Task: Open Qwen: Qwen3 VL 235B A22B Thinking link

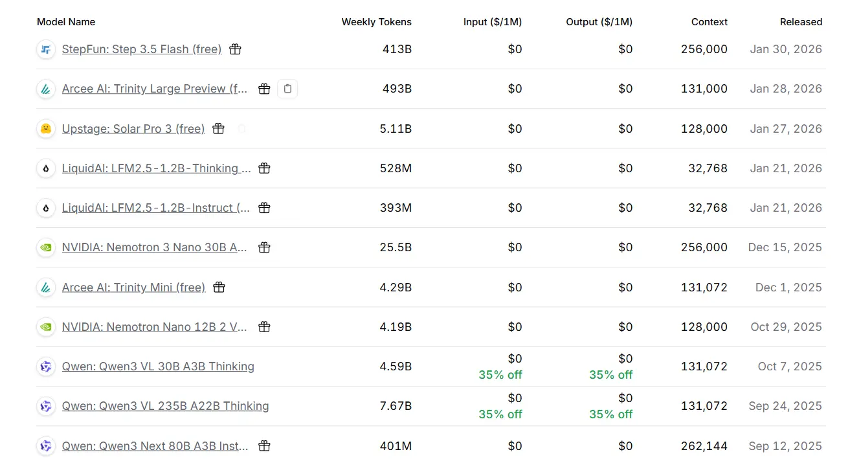Action: 165,406
